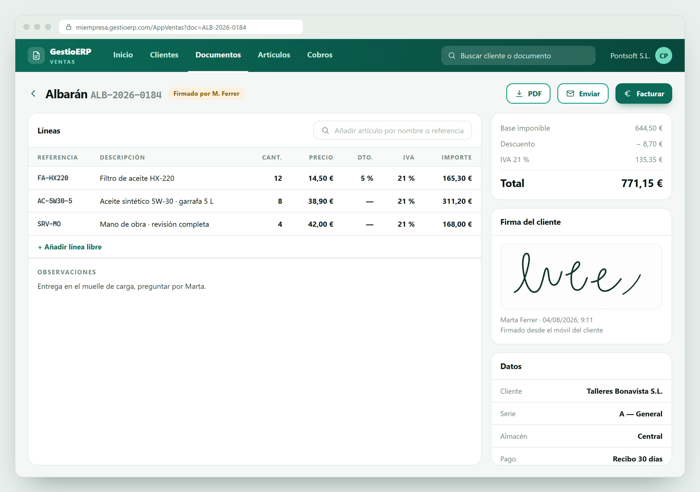Click the observaciones text about muelle de carga

pos(122,286)
